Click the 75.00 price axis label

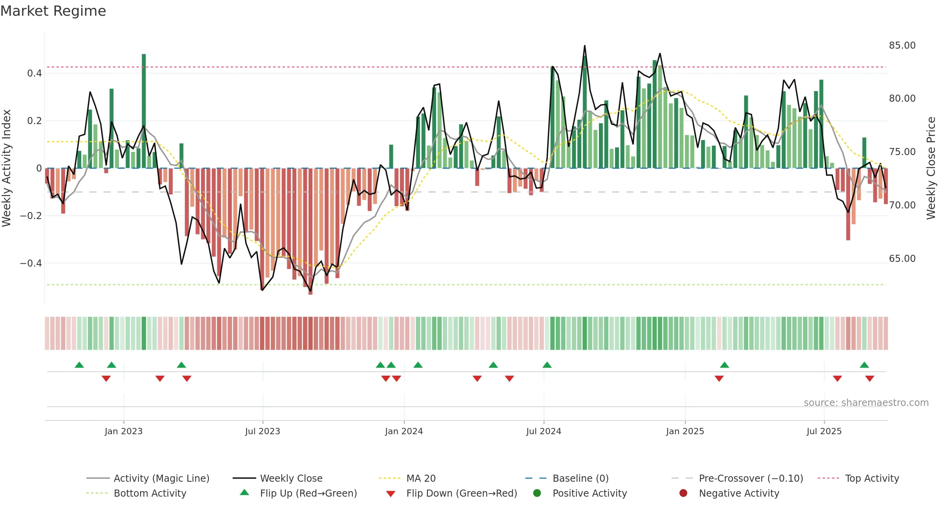tap(902, 152)
